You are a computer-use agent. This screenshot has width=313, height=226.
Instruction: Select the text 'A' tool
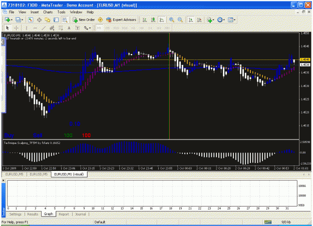pos(69,28)
